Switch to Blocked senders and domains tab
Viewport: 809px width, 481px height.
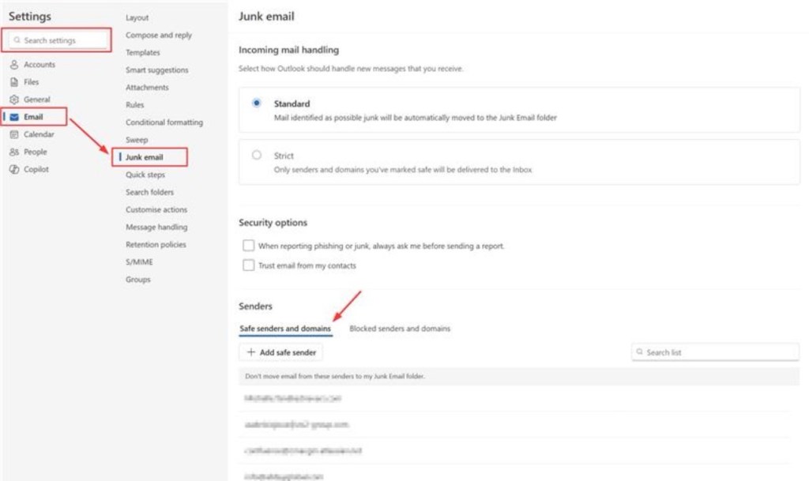point(399,328)
